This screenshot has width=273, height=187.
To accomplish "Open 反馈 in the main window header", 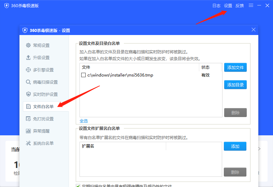I will point(240,6).
